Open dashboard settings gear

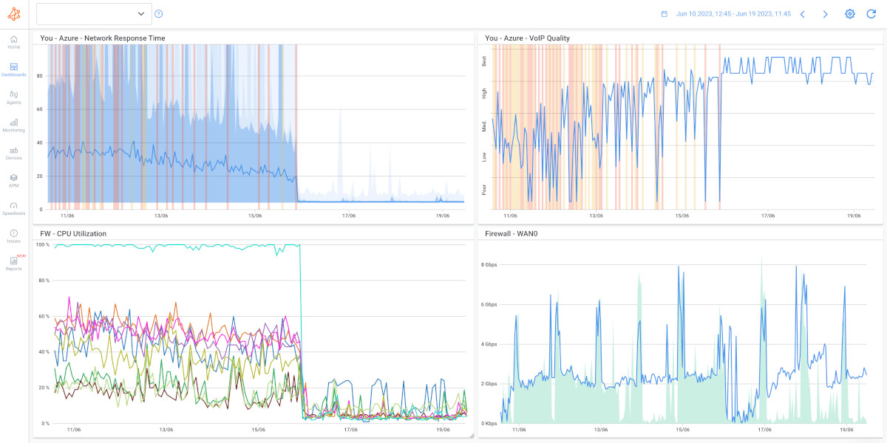[x=849, y=13]
